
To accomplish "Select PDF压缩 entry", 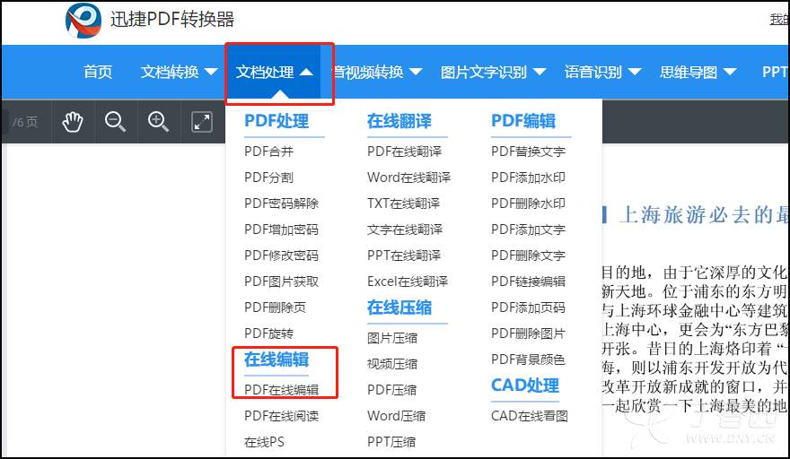I will coord(391,390).
